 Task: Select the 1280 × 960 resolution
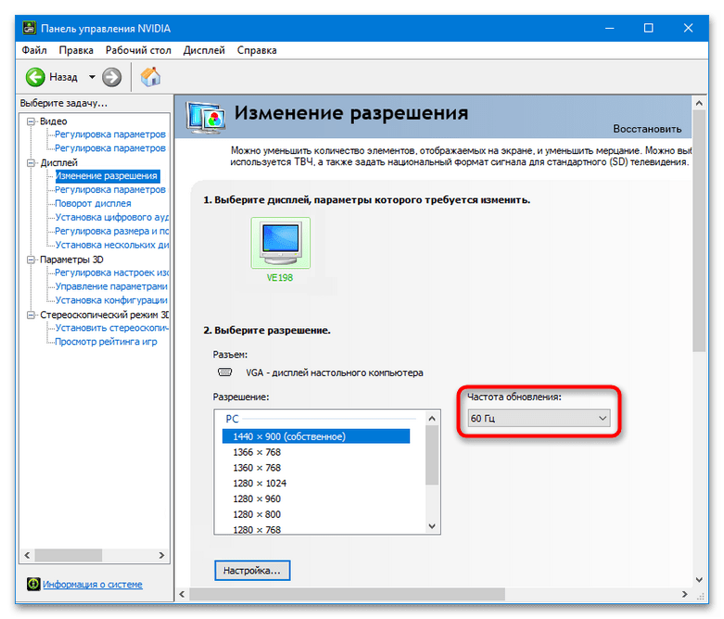tap(257, 499)
